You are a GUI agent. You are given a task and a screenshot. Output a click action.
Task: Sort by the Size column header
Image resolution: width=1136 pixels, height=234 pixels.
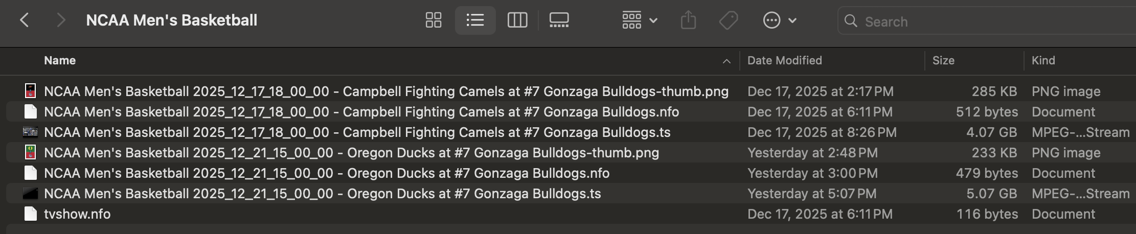[x=943, y=60]
